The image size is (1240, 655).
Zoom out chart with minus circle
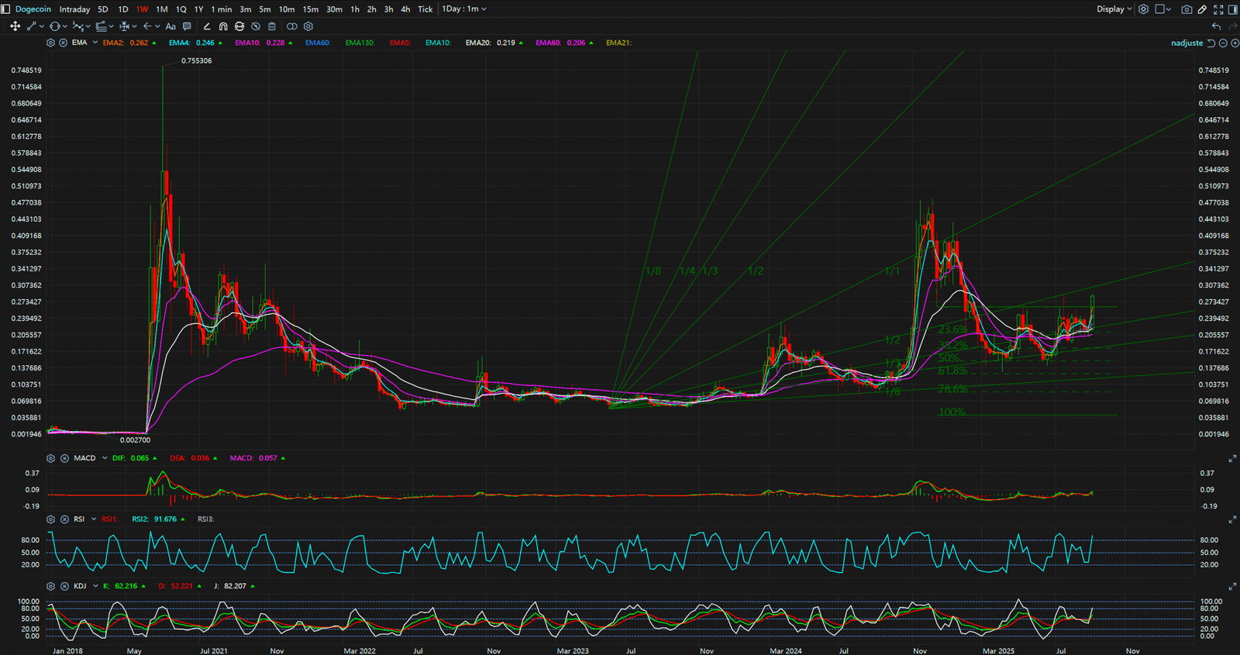(1223, 43)
